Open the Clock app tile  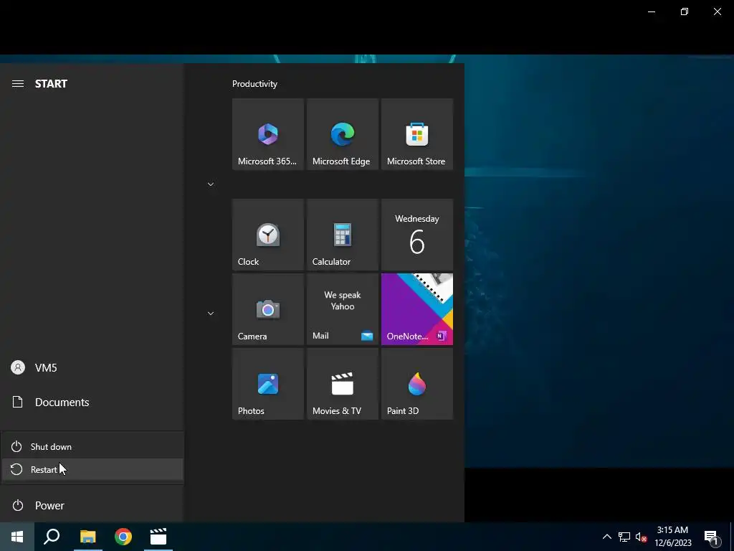268,235
